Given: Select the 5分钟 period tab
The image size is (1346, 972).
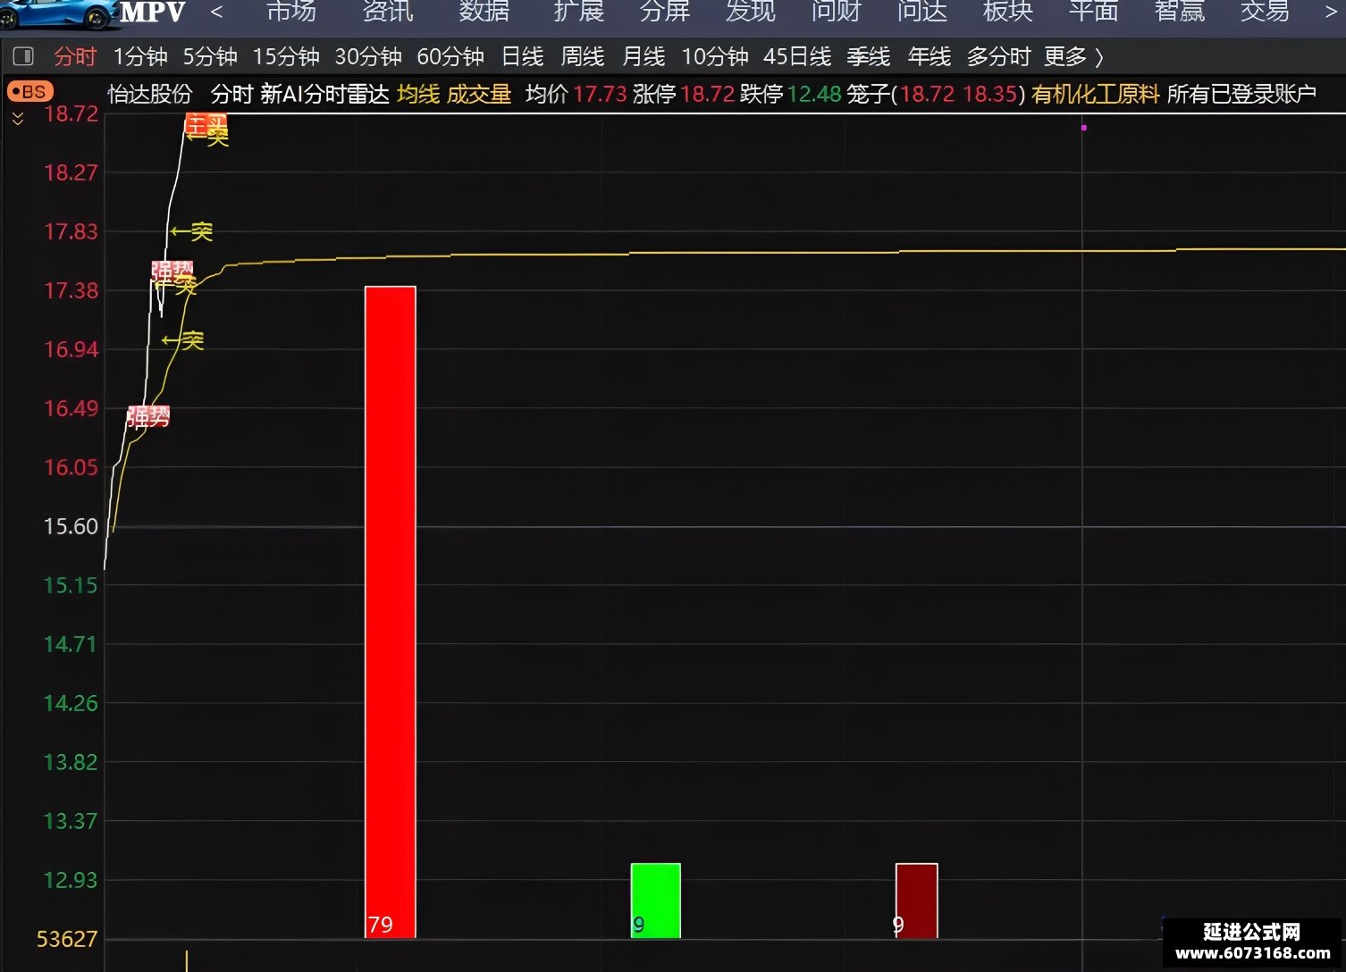Looking at the screenshot, I should [x=210, y=57].
